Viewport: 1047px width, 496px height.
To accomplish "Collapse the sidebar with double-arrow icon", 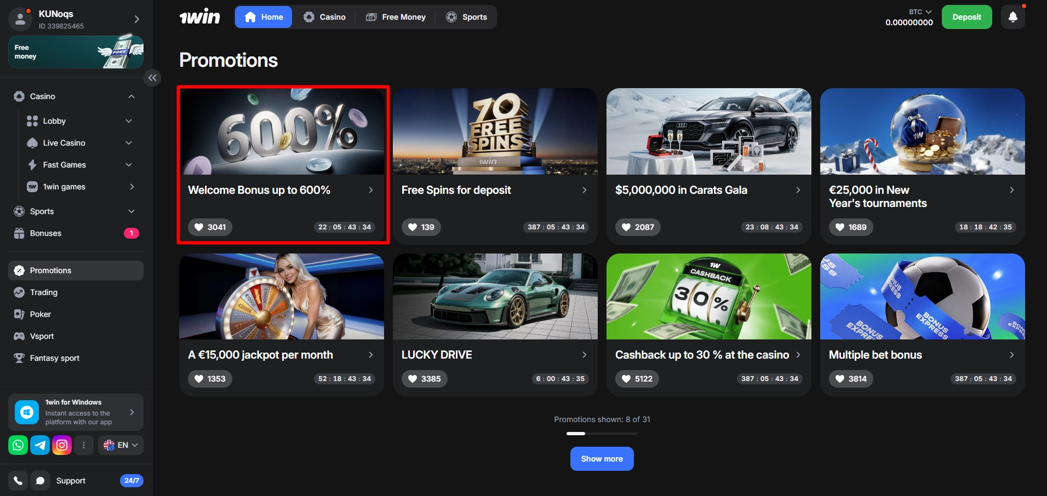I will tap(152, 78).
